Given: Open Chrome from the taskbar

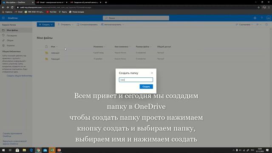Looking at the screenshot, I should 38,150.
